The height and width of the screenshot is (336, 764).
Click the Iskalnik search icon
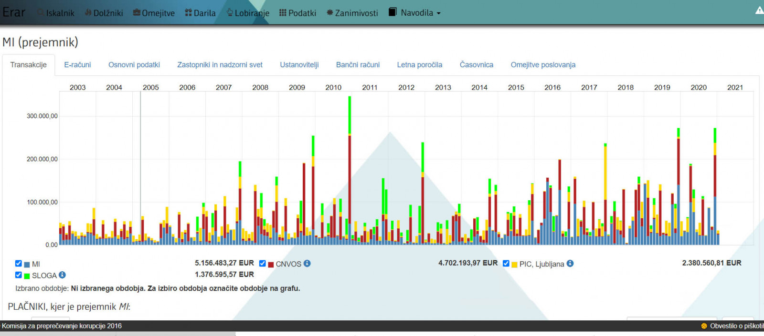click(41, 13)
